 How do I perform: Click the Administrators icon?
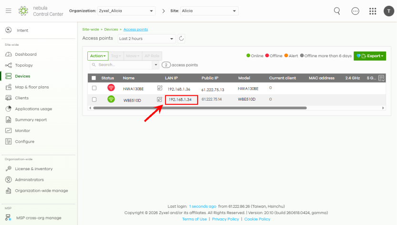coord(9,180)
